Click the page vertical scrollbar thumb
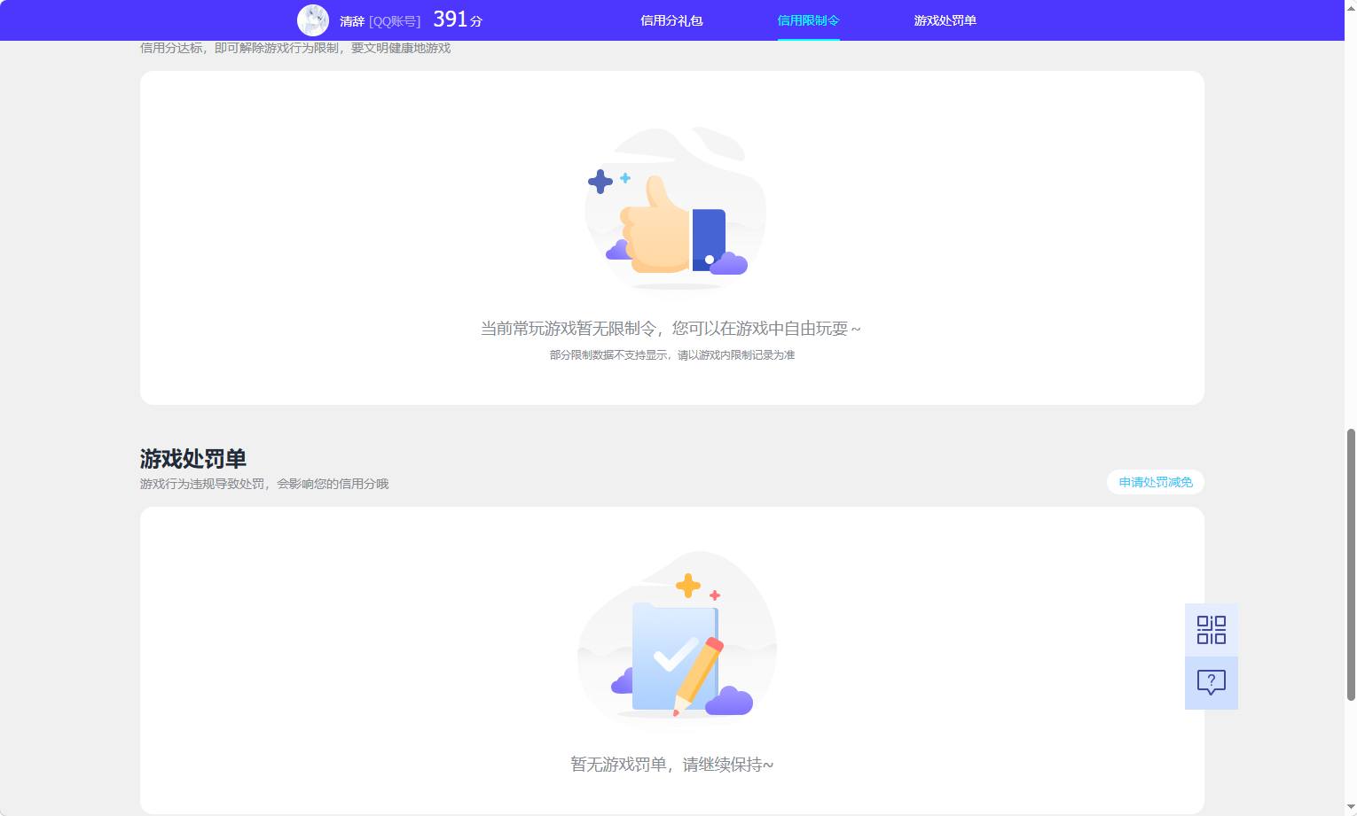The height and width of the screenshot is (816, 1357). pyautogui.click(x=1351, y=564)
